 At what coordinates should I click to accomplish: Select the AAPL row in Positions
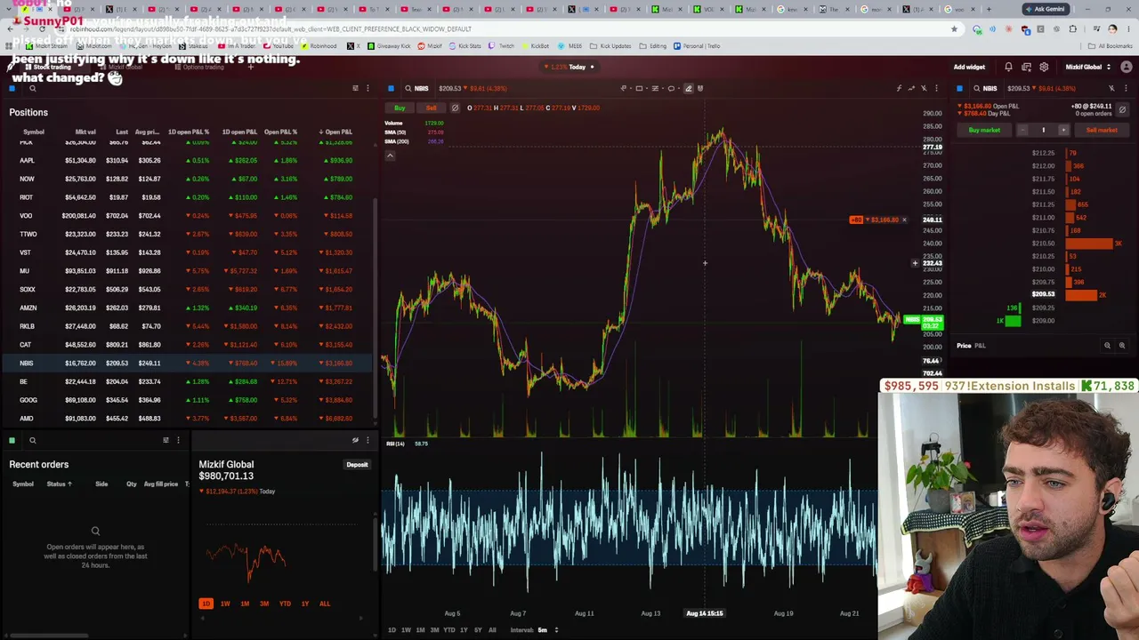(186, 160)
